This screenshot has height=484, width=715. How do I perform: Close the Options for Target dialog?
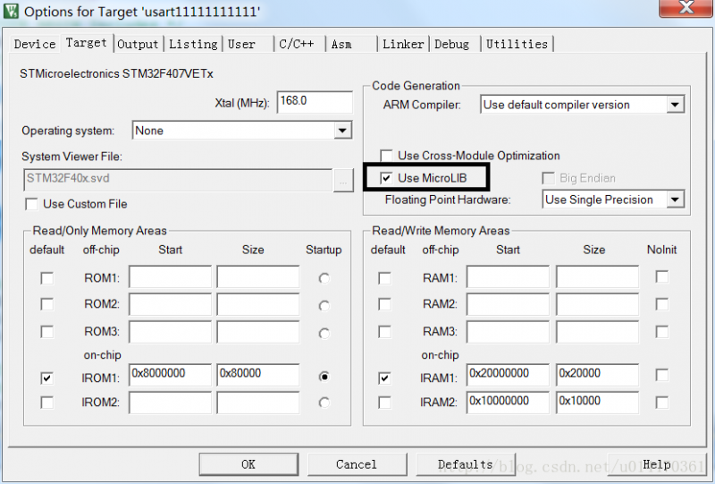[x=686, y=8]
